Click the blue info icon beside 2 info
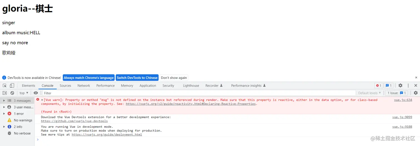This screenshot has height=146, width=420. tap(9, 127)
